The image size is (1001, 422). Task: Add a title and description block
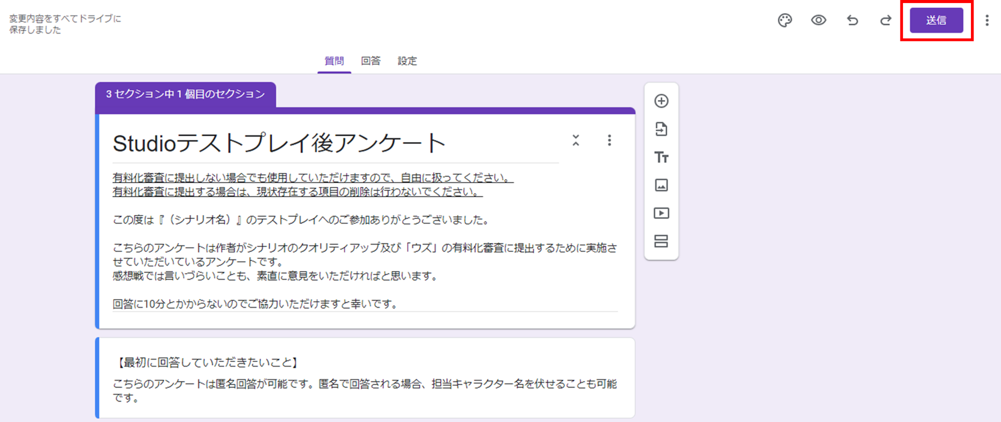point(661,157)
